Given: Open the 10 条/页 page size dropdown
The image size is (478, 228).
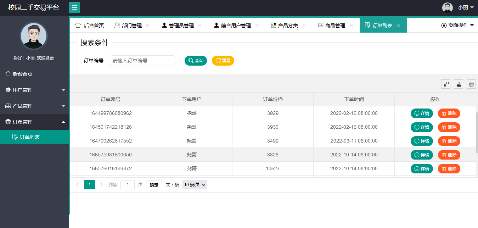Looking at the screenshot, I should (195, 185).
